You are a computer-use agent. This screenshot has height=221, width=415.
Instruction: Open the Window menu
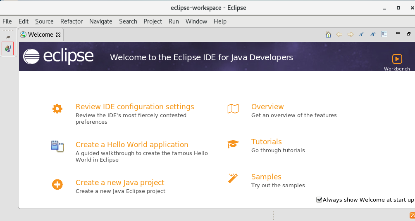pyautogui.click(x=196, y=21)
